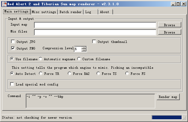Screen dimensions: 188x122
Task: Browse for the input map file
Action: (x=170, y=25)
